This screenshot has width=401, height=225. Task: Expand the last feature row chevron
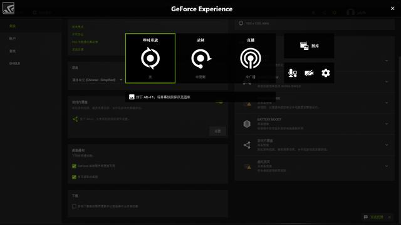(x=387, y=166)
